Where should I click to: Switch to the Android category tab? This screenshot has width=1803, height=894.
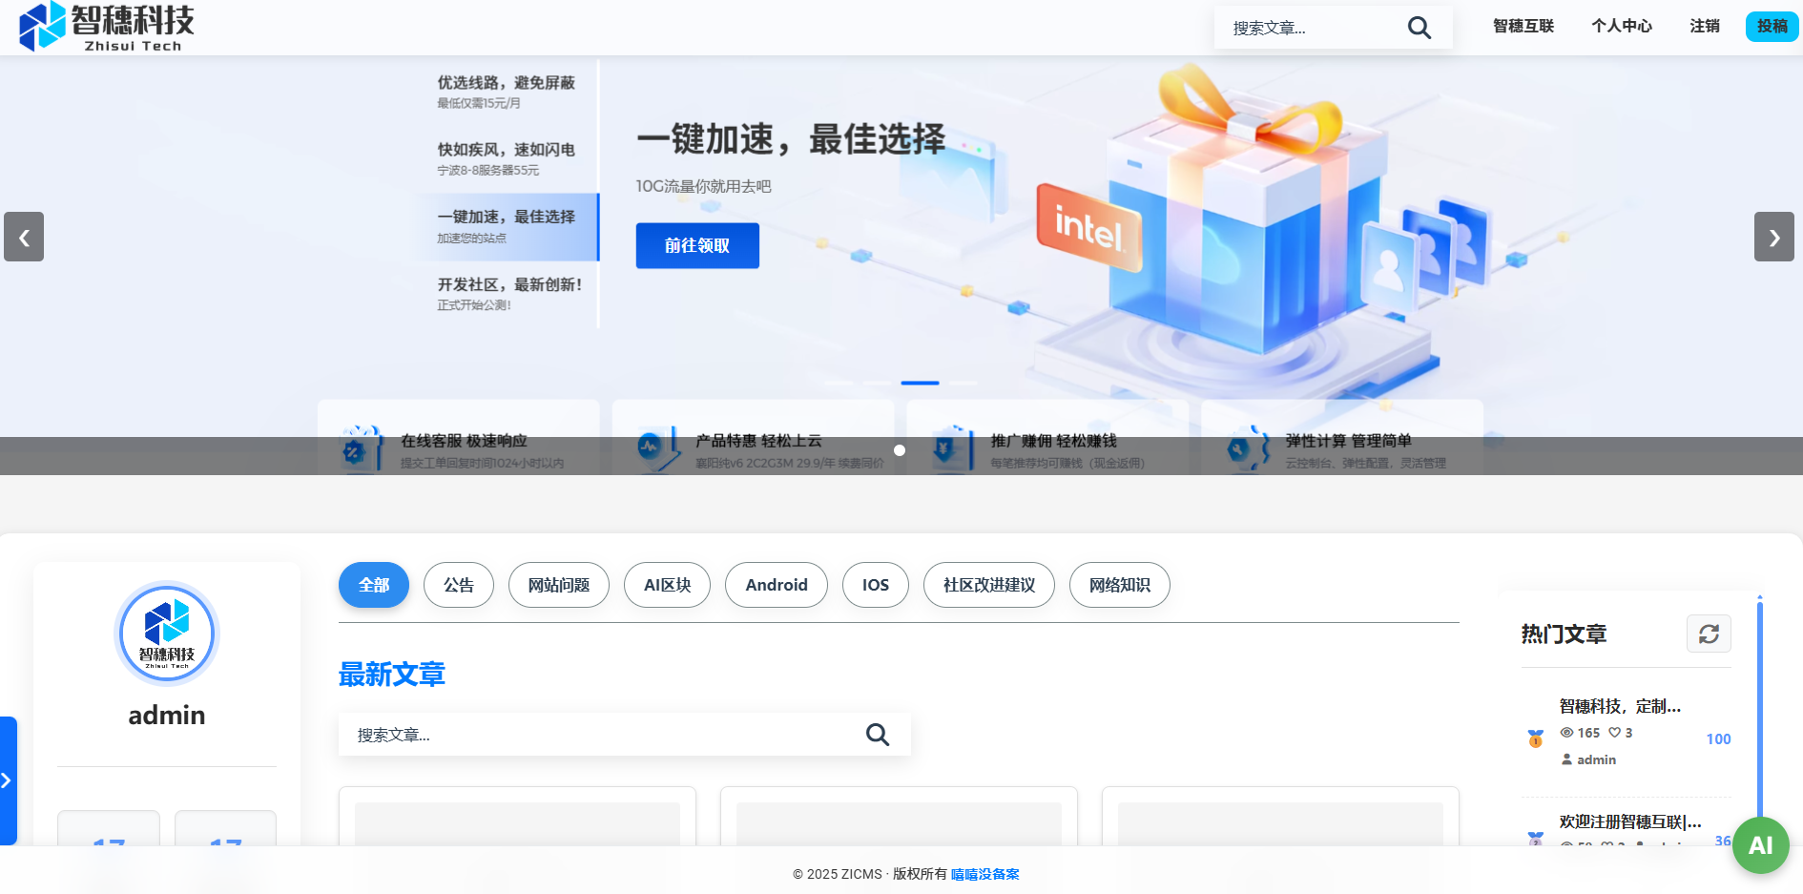click(776, 585)
